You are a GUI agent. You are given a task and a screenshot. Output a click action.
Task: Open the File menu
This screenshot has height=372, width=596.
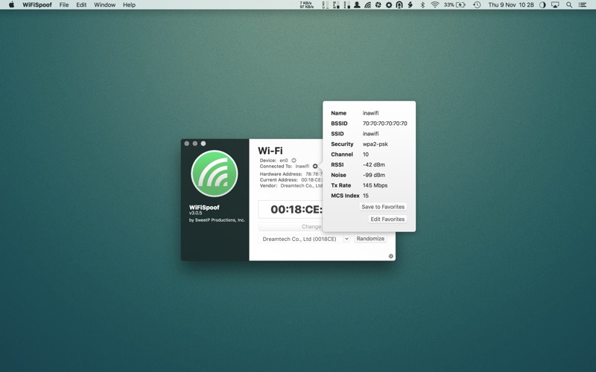tap(64, 5)
